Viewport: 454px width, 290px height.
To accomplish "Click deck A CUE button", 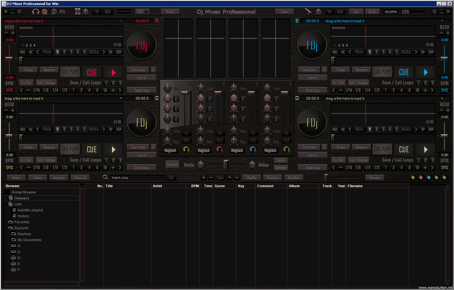I will [92, 72].
